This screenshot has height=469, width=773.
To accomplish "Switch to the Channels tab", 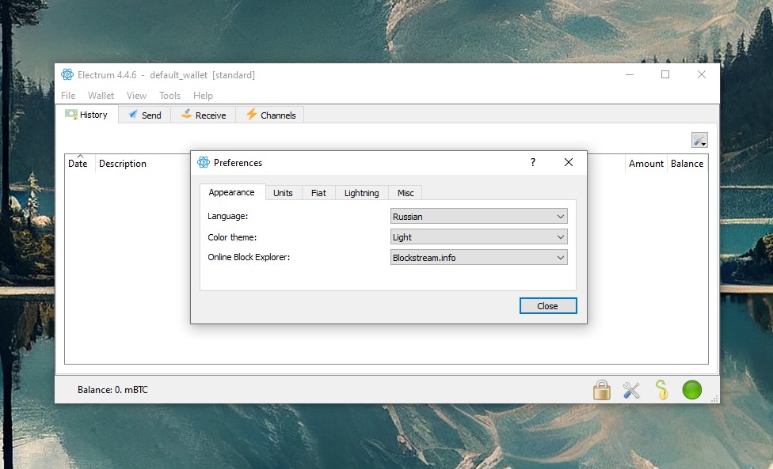I will coord(270,115).
